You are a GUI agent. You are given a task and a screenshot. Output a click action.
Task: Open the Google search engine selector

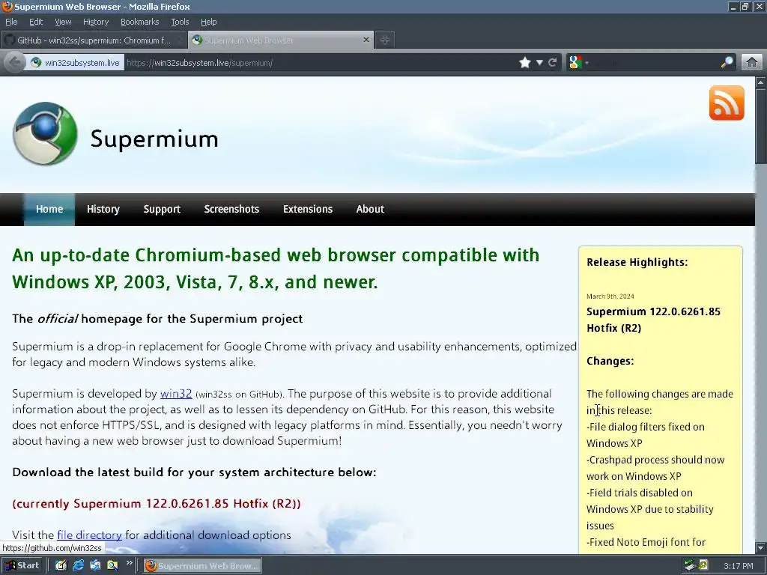coord(579,63)
